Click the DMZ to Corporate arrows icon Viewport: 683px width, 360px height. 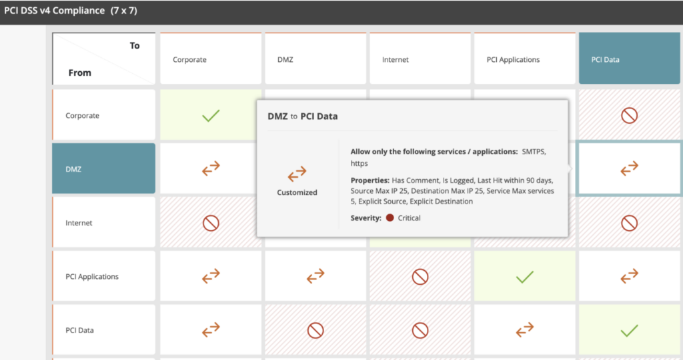pyautogui.click(x=211, y=170)
